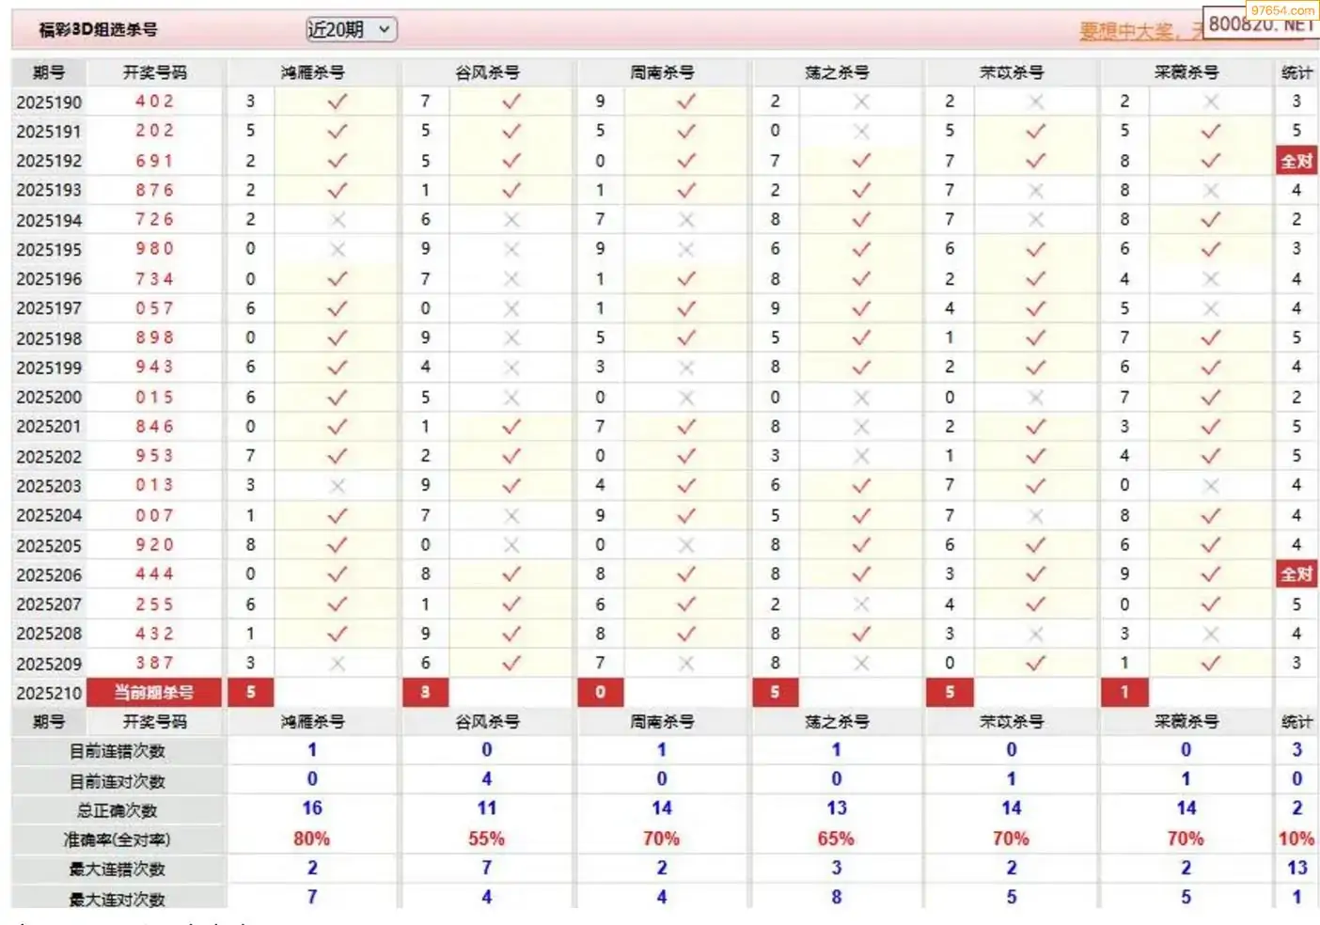Click the 目前连错次数 row label
The height and width of the screenshot is (925, 1320).
tap(118, 752)
